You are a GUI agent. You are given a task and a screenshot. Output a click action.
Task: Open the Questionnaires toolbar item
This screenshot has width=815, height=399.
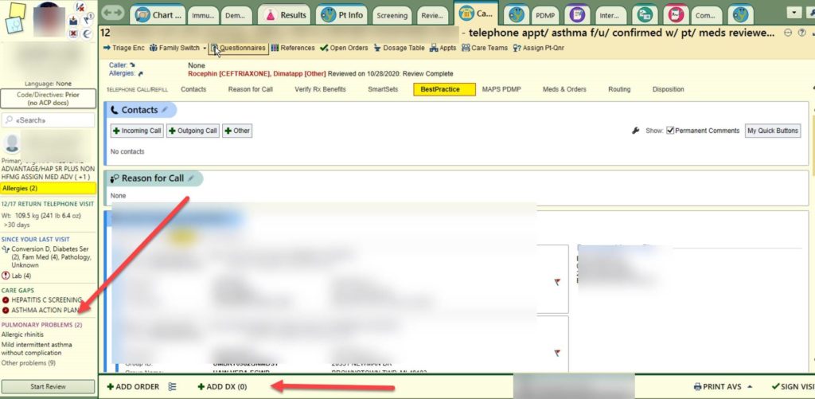pos(239,48)
